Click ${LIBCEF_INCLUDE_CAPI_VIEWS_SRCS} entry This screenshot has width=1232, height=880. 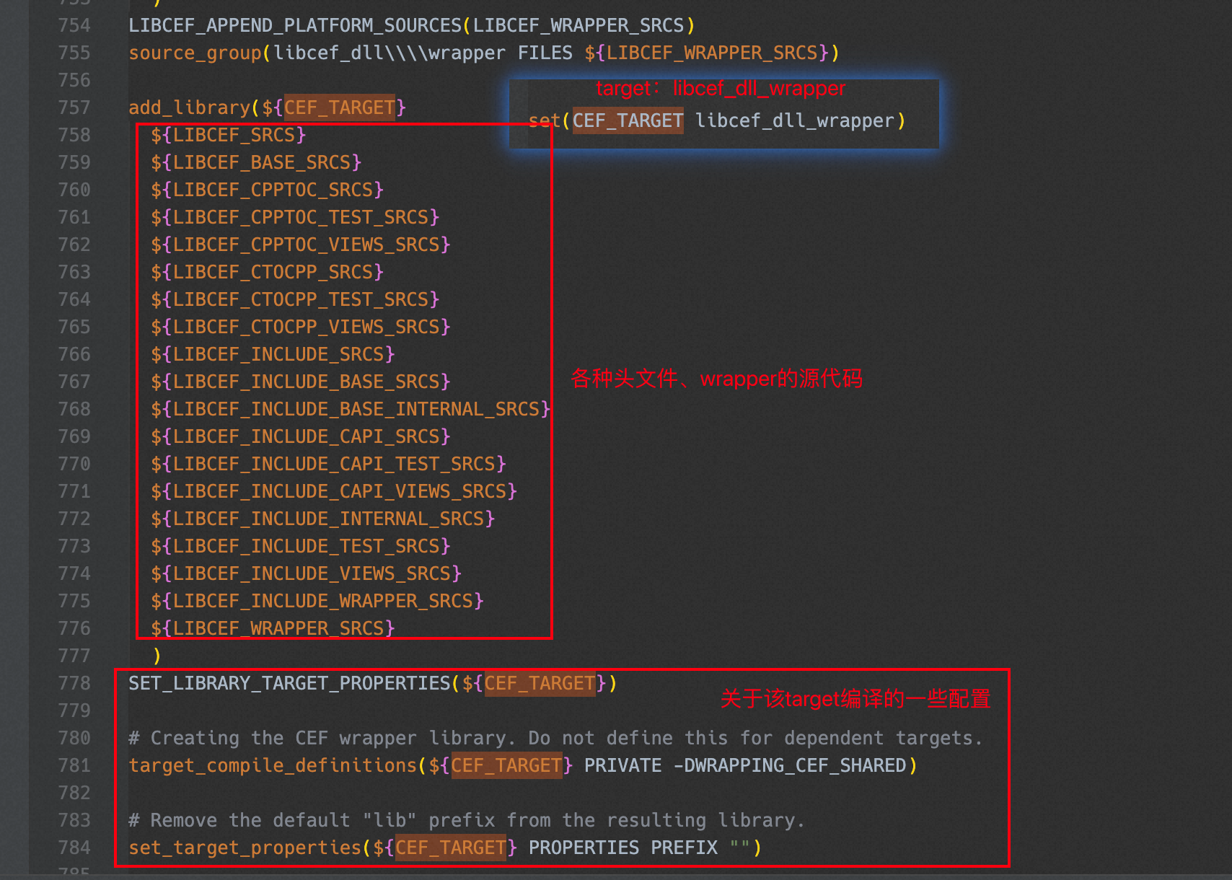pos(334,491)
